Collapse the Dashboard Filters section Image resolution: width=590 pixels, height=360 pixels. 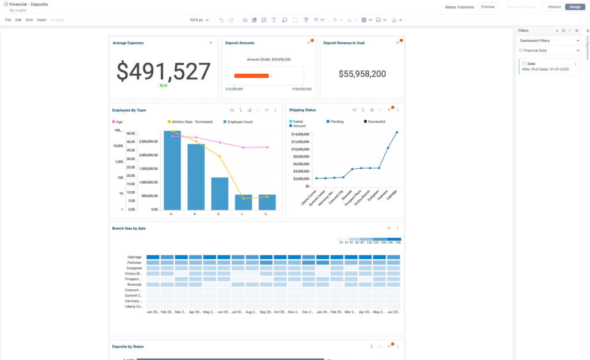point(578,41)
